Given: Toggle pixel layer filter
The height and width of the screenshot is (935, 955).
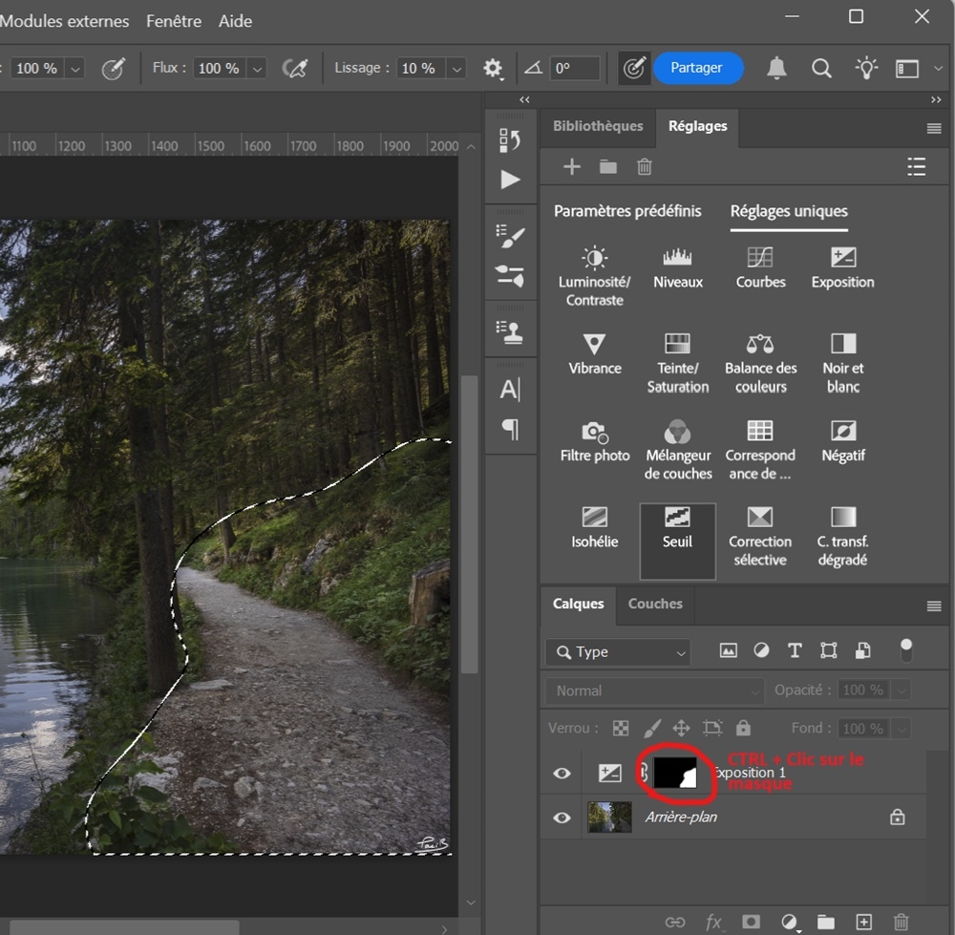Looking at the screenshot, I should pyautogui.click(x=728, y=650).
